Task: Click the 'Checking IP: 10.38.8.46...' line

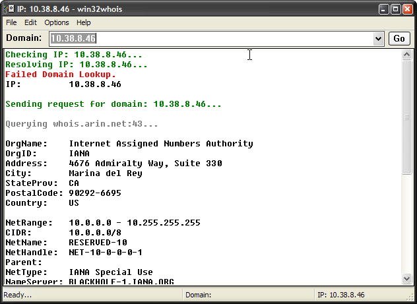Action: tap(74, 55)
